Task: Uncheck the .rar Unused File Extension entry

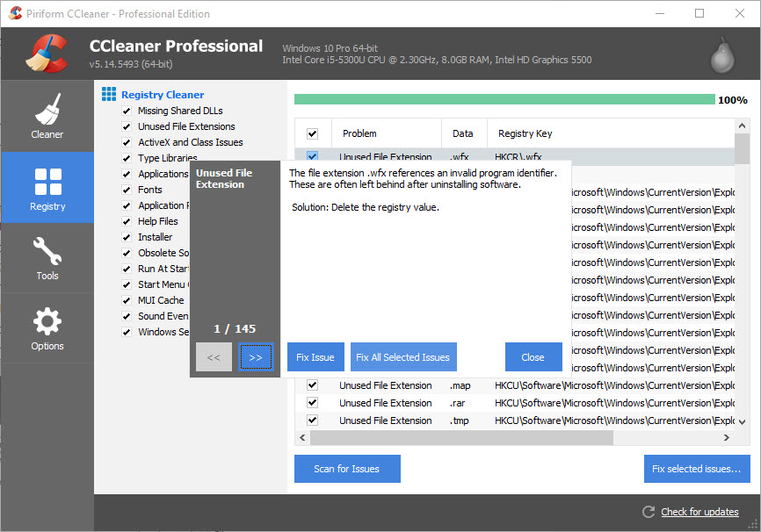Action: [312, 402]
